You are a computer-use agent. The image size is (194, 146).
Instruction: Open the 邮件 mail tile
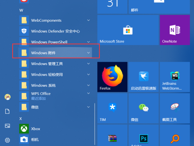[x=159, y=7]
